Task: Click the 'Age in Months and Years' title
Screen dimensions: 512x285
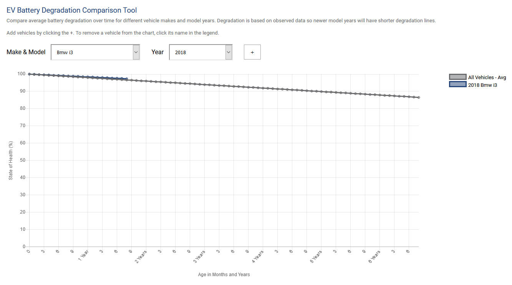Action: 224,275
